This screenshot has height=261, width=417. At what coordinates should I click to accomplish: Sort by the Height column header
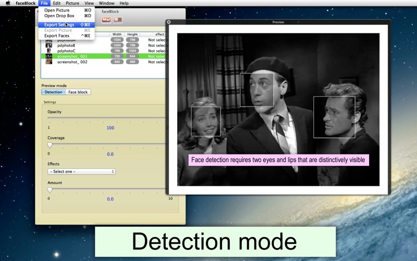click(132, 34)
